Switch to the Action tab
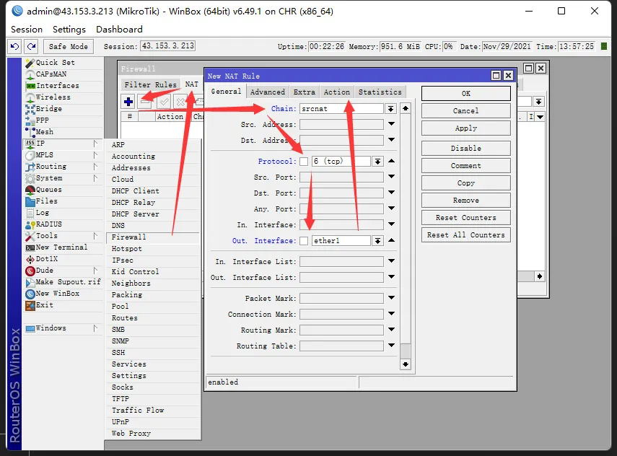This screenshot has height=456, width=617. 336,92
